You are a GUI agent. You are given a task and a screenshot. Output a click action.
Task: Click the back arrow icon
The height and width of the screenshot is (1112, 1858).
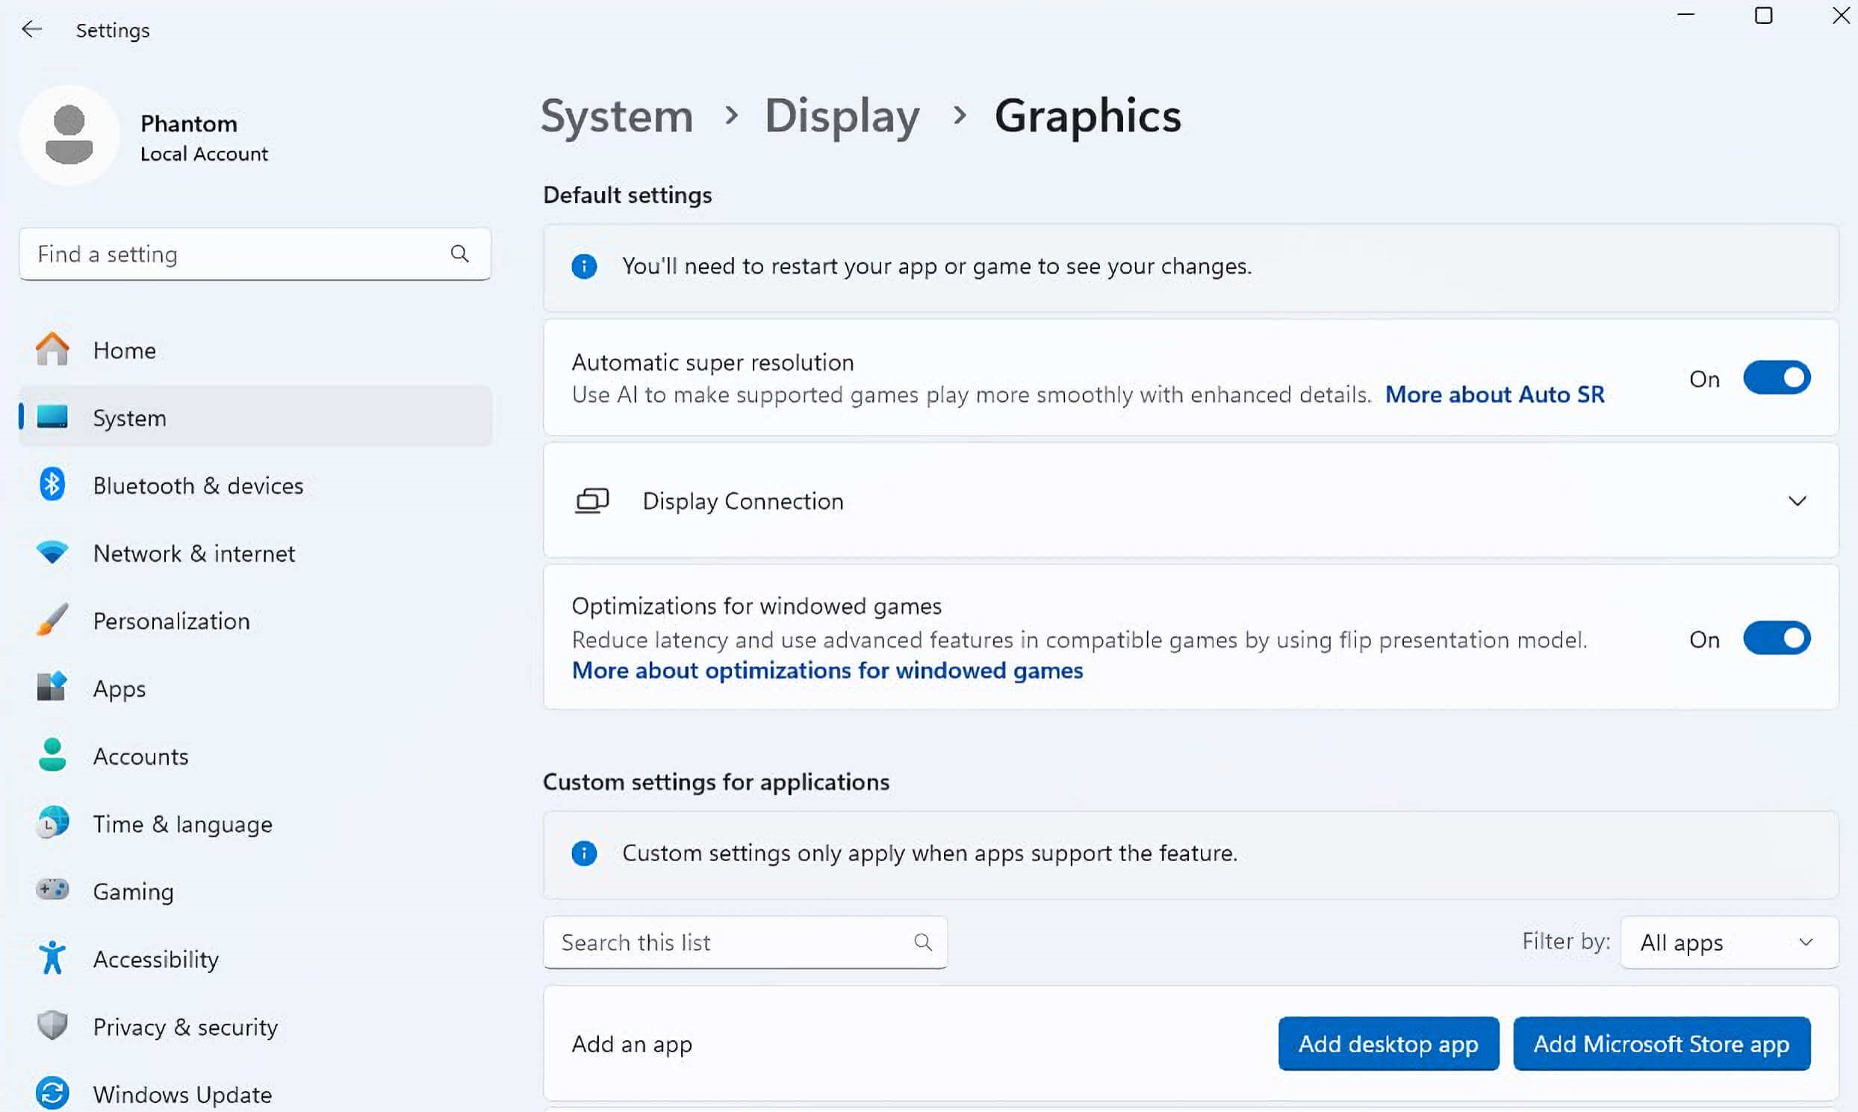coord(31,29)
